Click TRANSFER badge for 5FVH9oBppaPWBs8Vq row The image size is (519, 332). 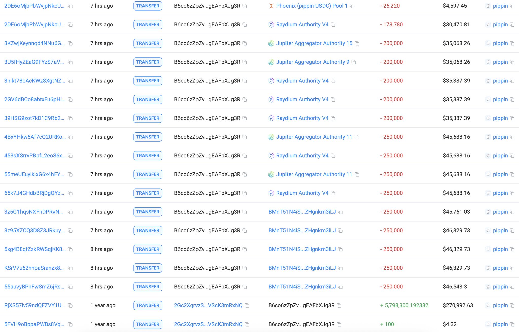click(x=148, y=324)
